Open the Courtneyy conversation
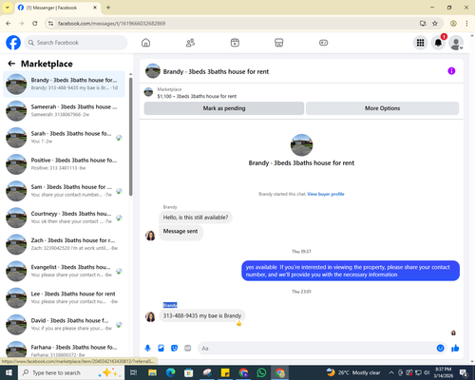The height and width of the screenshot is (380, 475). click(x=64, y=218)
